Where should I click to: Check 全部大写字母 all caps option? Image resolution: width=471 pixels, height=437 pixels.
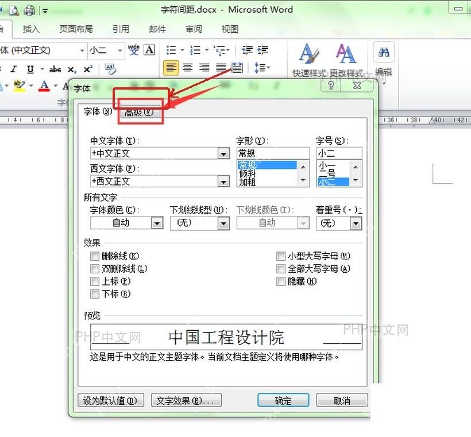click(281, 269)
